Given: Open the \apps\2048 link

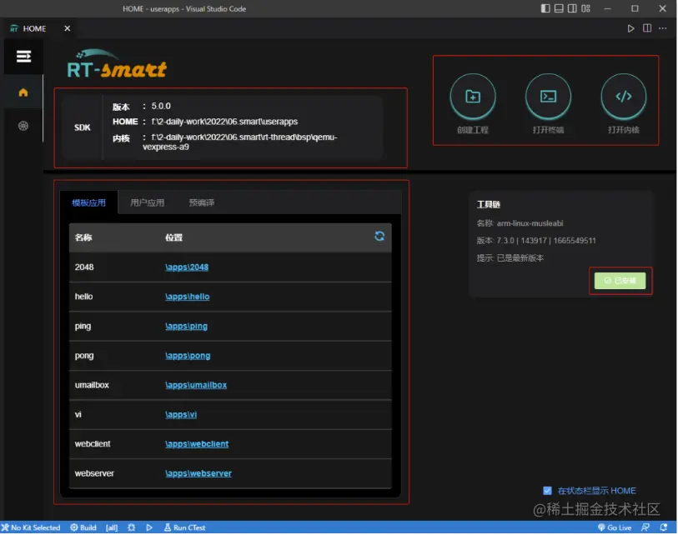Looking at the screenshot, I should (x=187, y=267).
